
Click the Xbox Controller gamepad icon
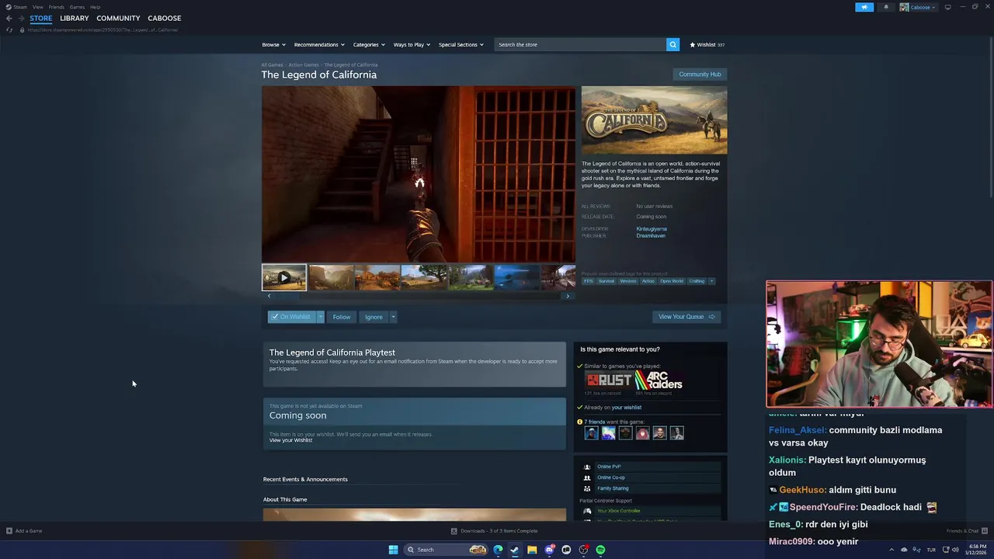point(588,511)
